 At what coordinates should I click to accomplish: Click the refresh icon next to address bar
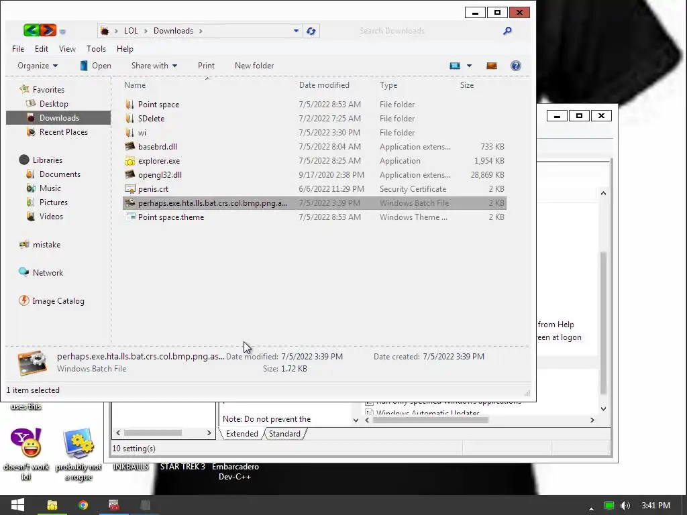(311, 31)
